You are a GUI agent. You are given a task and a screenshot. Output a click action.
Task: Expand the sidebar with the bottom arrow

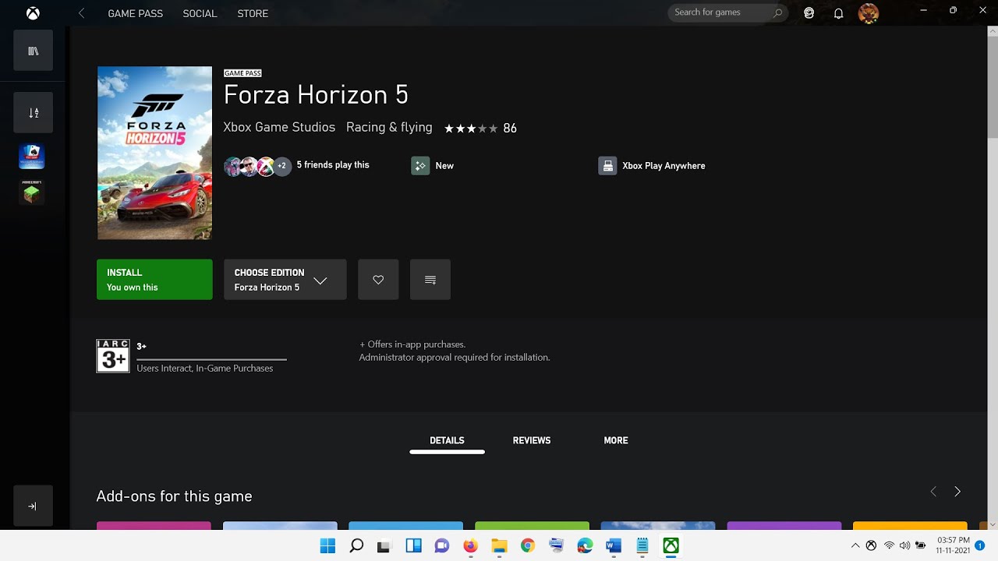[33, 506]
